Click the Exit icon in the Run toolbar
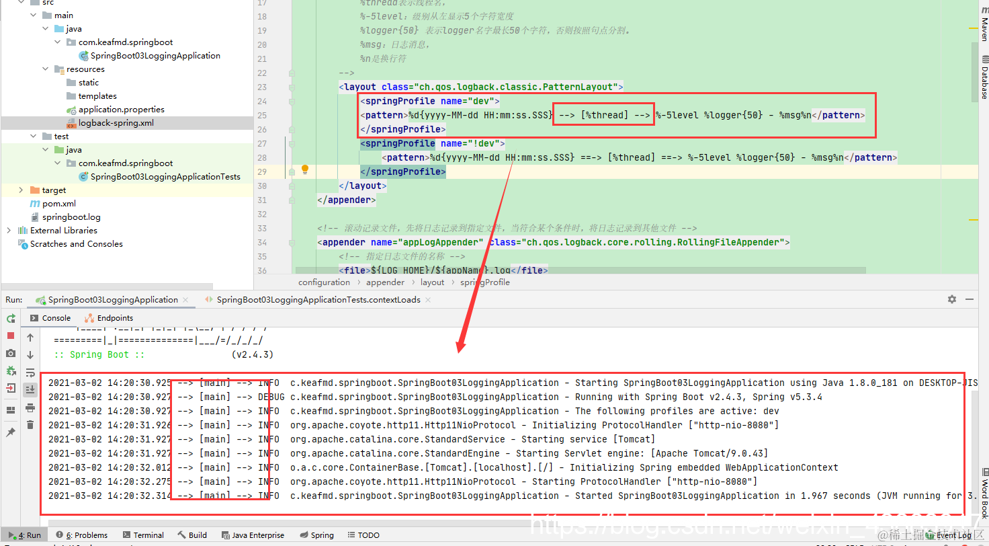989x546 pixels. click(x=11, y=388)
